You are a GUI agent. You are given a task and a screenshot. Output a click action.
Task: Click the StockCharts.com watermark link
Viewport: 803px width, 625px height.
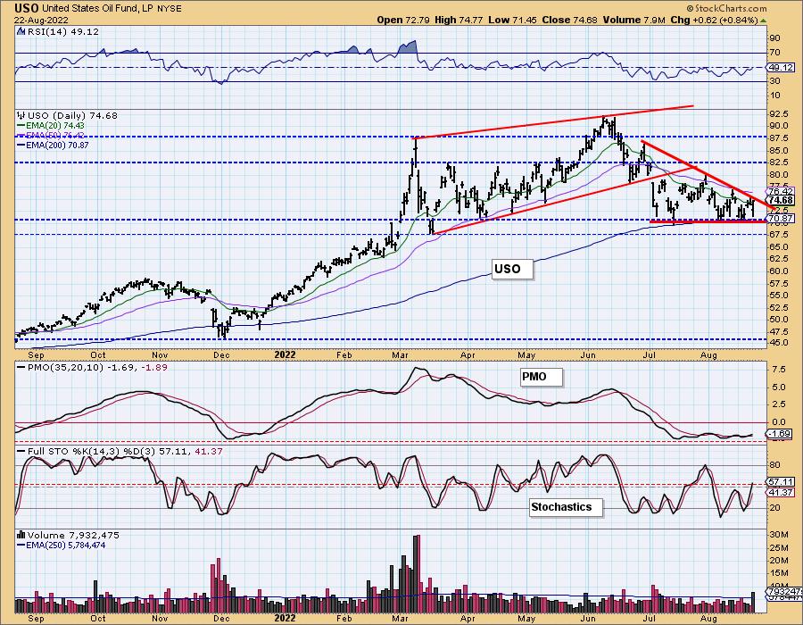click(725, 8)
